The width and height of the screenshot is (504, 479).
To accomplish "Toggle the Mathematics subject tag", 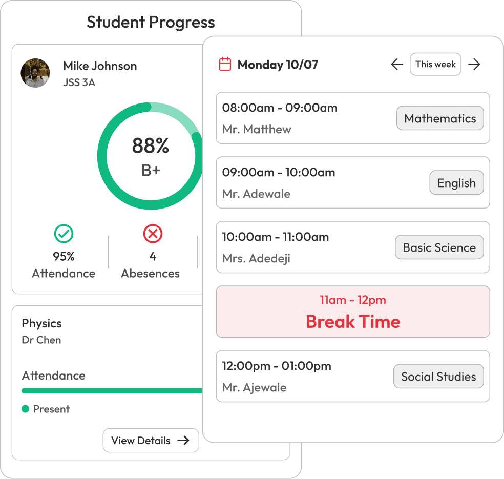I will click(x=440, y=118).
